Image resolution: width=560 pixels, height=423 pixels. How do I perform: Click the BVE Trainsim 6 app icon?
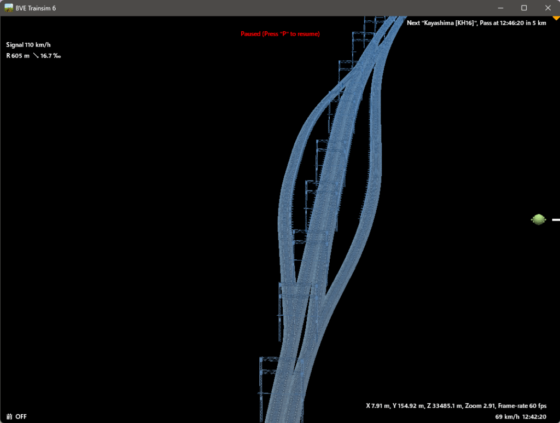point(9,8)
